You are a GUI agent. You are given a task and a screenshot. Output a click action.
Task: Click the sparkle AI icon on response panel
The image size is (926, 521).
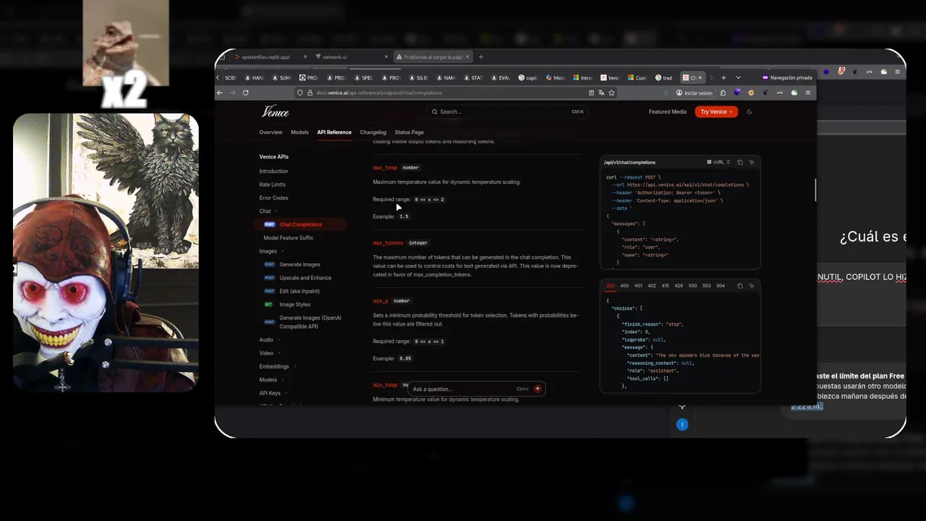(752, 286)
